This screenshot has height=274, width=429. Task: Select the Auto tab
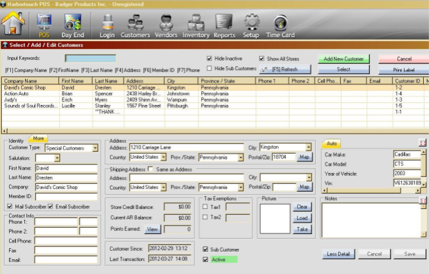(x=332, y=143)
